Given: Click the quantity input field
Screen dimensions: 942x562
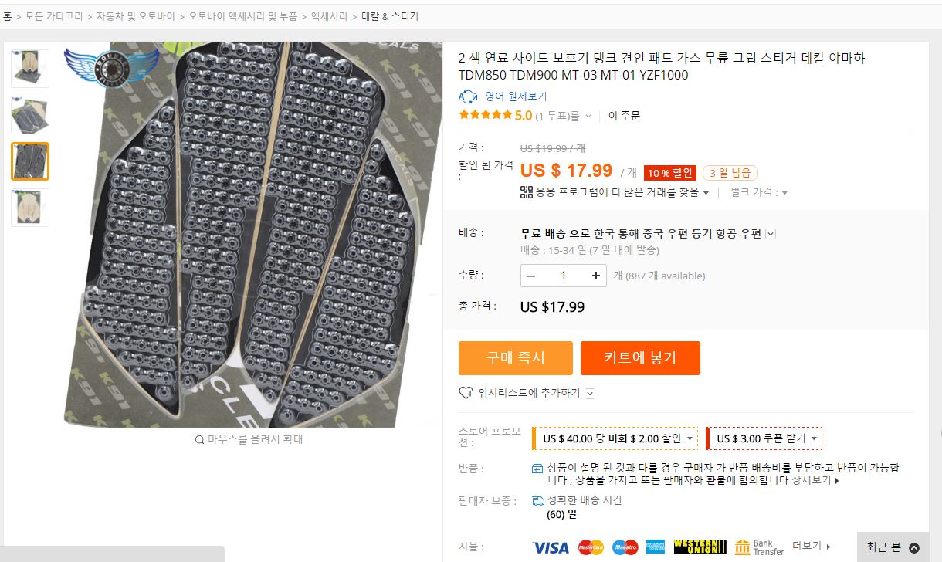Looking at the screenshot, I should click(564, 276).
